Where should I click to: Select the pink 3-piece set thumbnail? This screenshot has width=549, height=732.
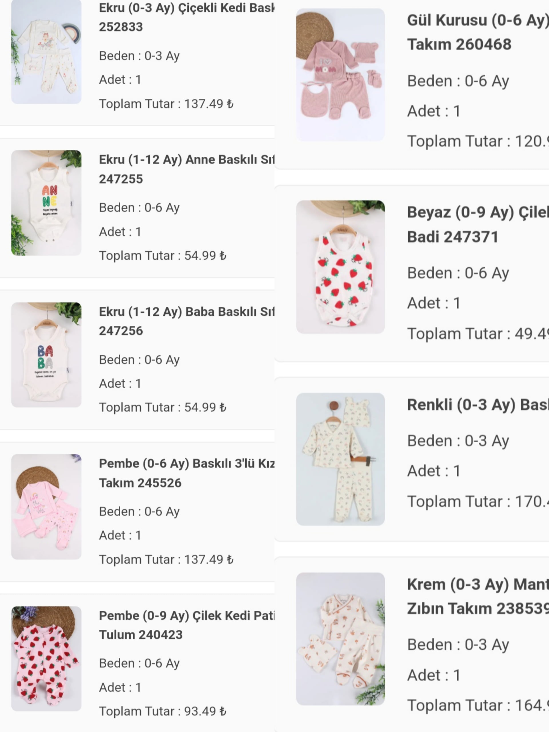[x=46, y=507]
